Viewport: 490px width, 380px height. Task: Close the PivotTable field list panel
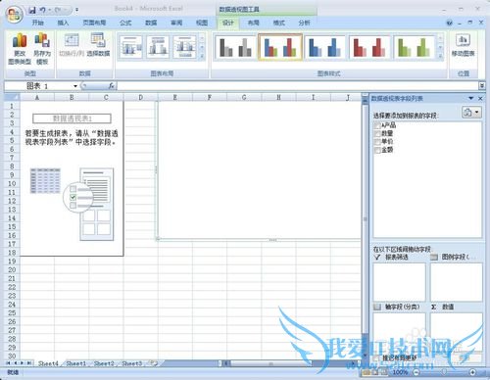(x=480, y=98)
